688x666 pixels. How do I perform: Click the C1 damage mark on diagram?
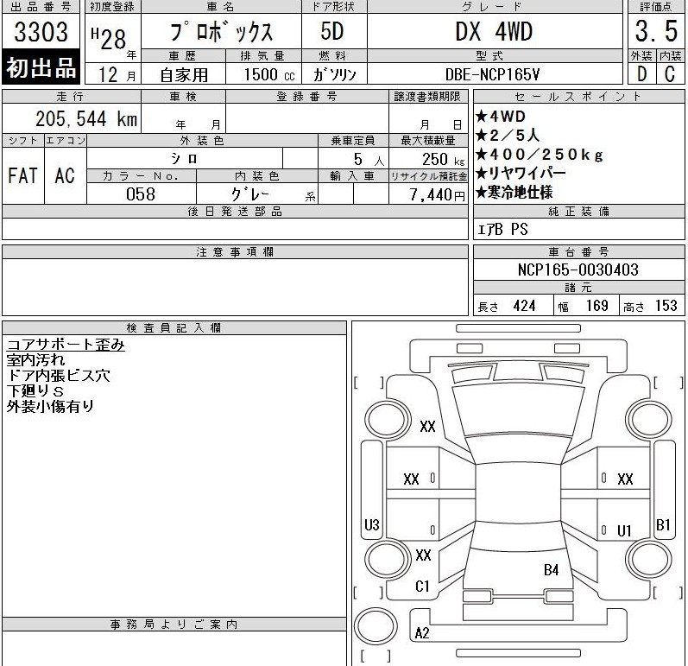tap(422, 587)
